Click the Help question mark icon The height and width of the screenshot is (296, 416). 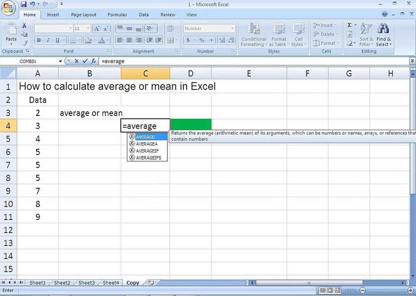(385, 14)
